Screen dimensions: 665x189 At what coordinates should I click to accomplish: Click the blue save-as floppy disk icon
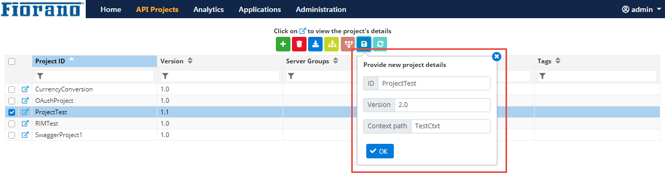coord(364,44)
